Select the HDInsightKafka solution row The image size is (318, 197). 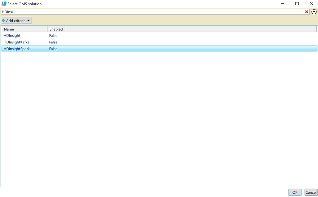[16, 42]
